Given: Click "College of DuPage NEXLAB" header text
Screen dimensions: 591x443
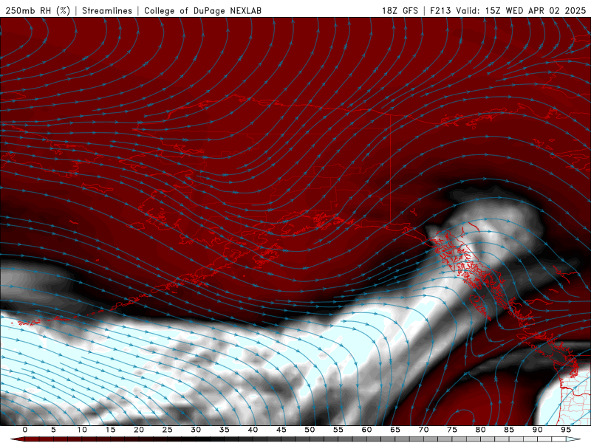Looking at the screenshot, I should click(202, 11).
